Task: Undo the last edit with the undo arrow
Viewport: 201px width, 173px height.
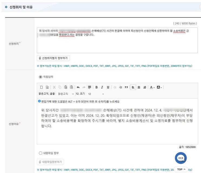Action: [78, 87]
